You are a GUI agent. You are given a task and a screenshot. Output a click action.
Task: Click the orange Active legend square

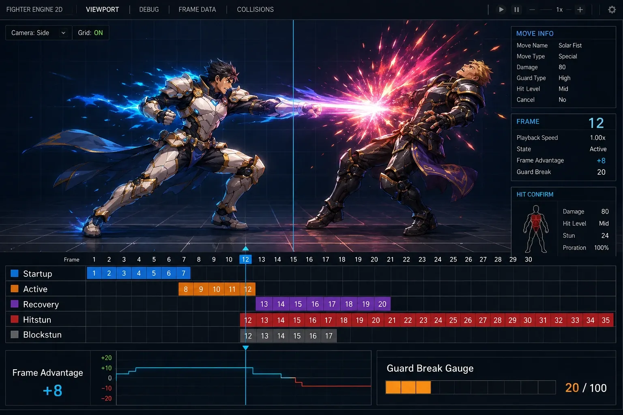pyautogui.click(x=15, y=289)
